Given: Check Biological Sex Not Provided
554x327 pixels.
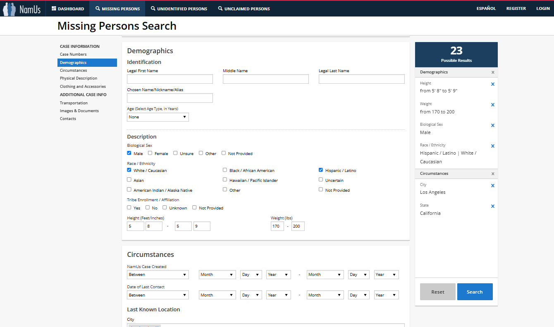Looking at the screenshot, I should [224, 153].
